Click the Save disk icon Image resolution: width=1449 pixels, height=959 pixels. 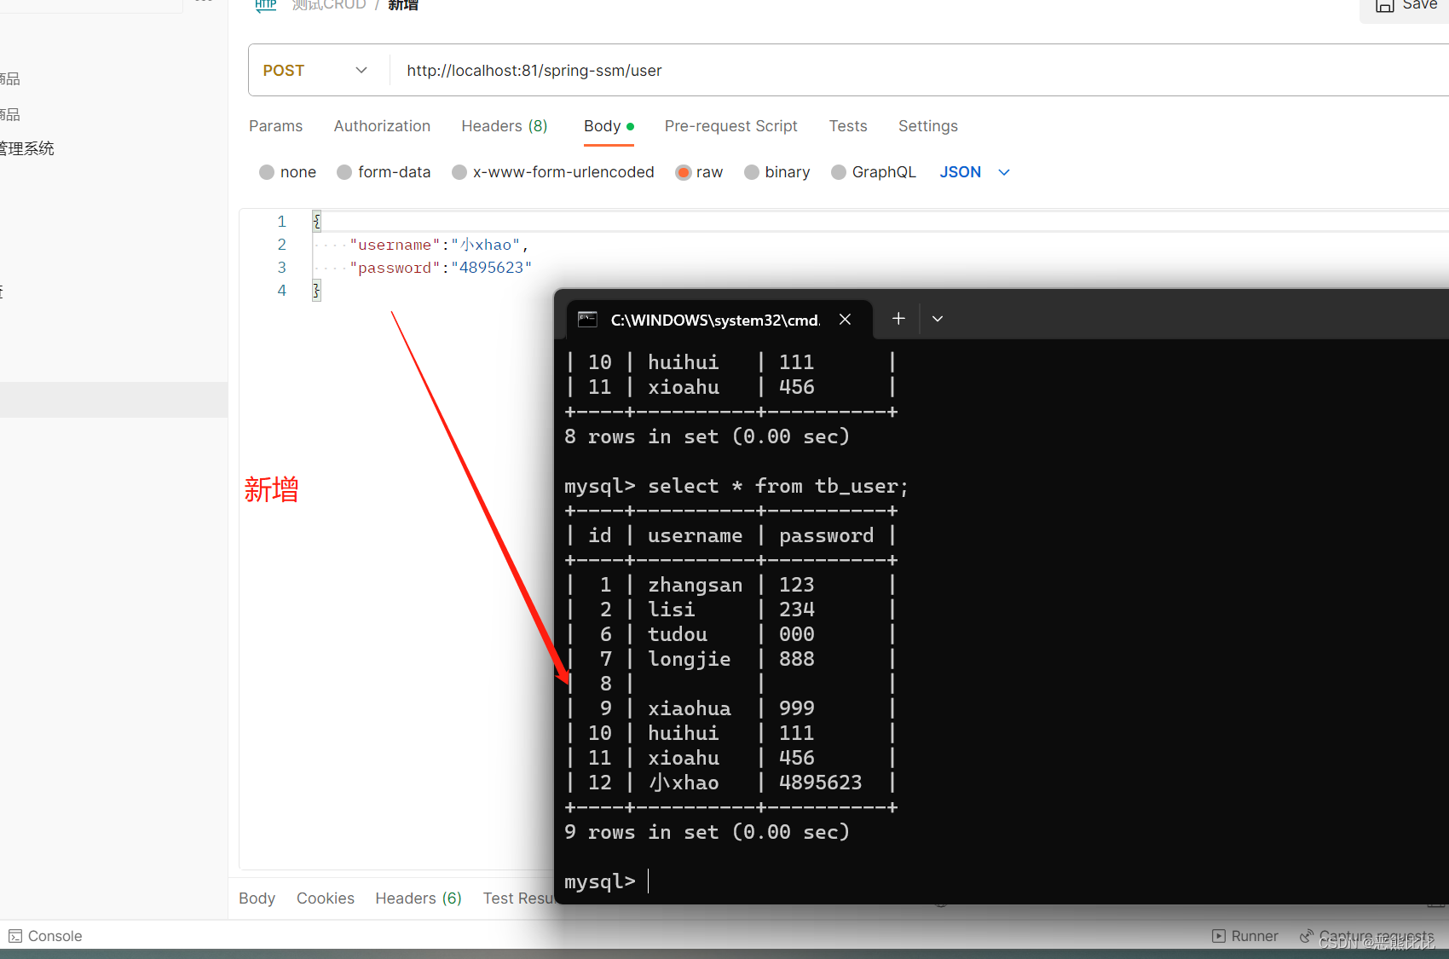(1385, 5)
